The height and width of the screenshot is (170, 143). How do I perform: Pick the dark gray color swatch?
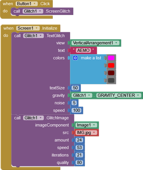pyautogui.click(x=111, y=80)
